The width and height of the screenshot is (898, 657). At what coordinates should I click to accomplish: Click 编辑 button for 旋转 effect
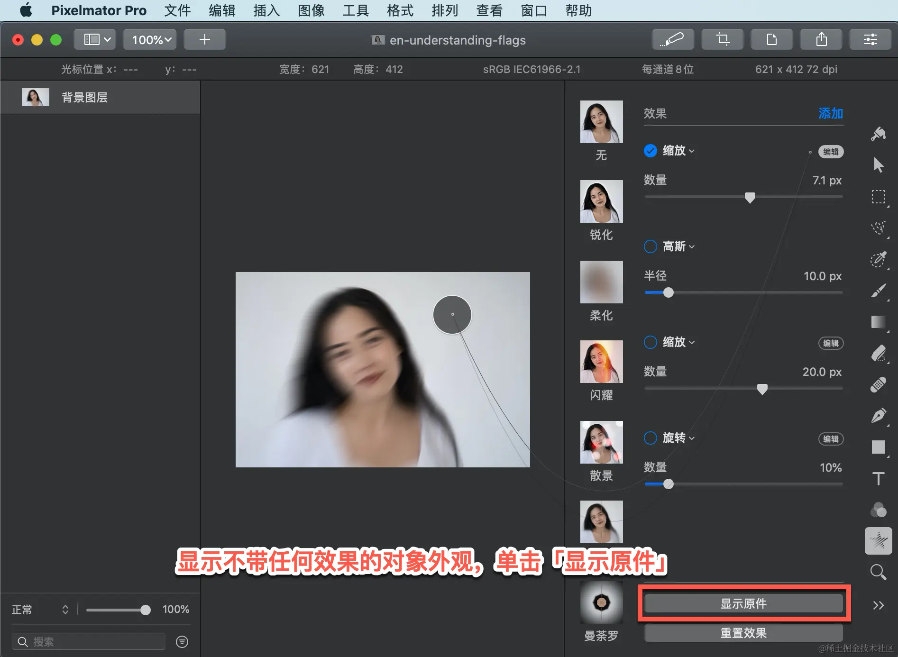(x=831, y=439)
